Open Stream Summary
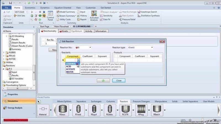The width and height of the screenshot is (221, 124). 66,16
